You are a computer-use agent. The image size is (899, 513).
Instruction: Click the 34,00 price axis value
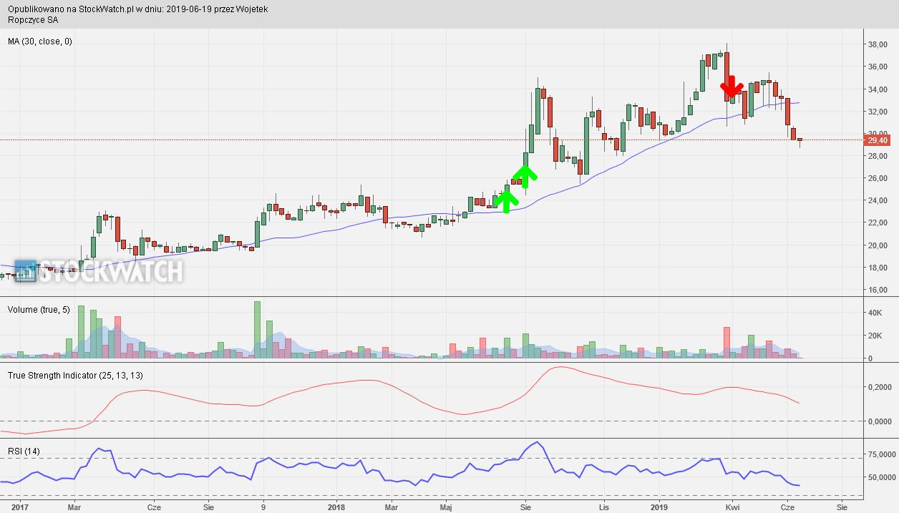point(878,89)
